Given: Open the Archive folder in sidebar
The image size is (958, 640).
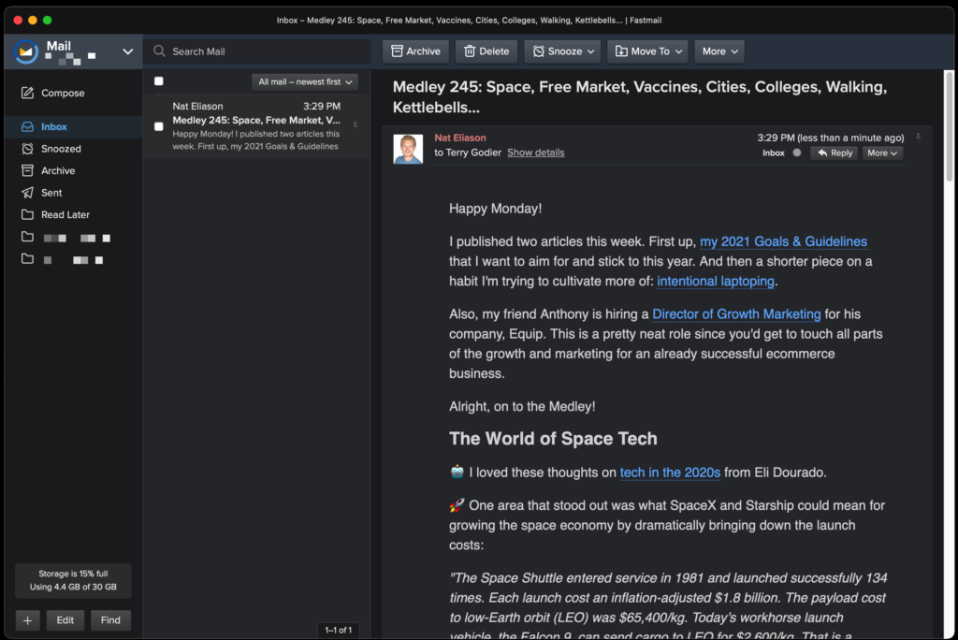Looking at the screenshot, I should 73,170.
